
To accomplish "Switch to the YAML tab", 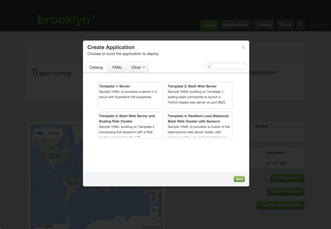I will (x=117, y=68).
